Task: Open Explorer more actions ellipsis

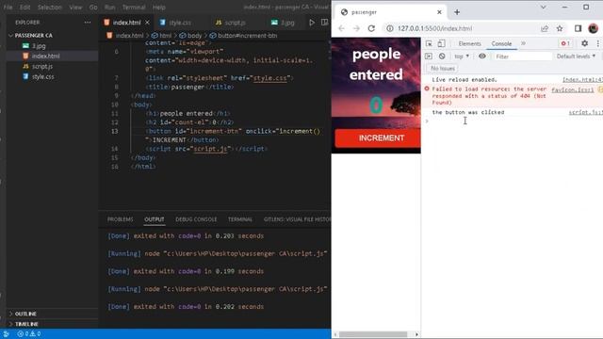Action: (88, 23)
